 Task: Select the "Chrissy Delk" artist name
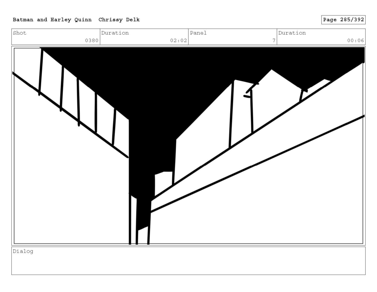click(x=119, y=20)
